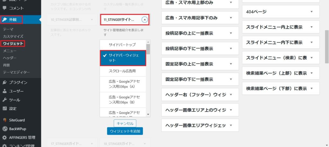Select ウィジェット submenu item

13,44
